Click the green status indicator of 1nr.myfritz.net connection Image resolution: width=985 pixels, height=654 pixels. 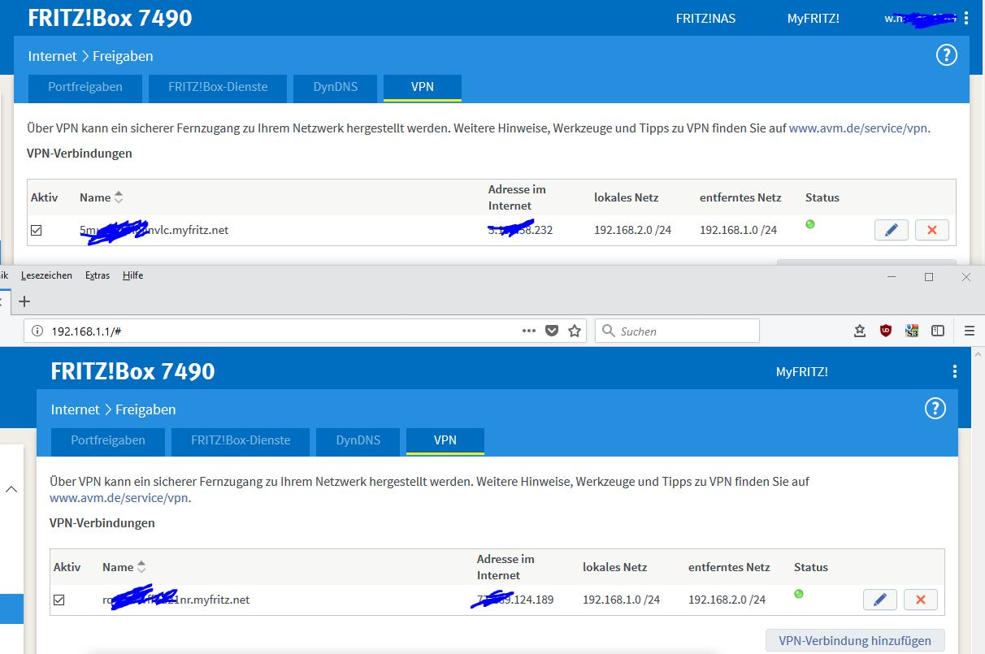point(799,594)
